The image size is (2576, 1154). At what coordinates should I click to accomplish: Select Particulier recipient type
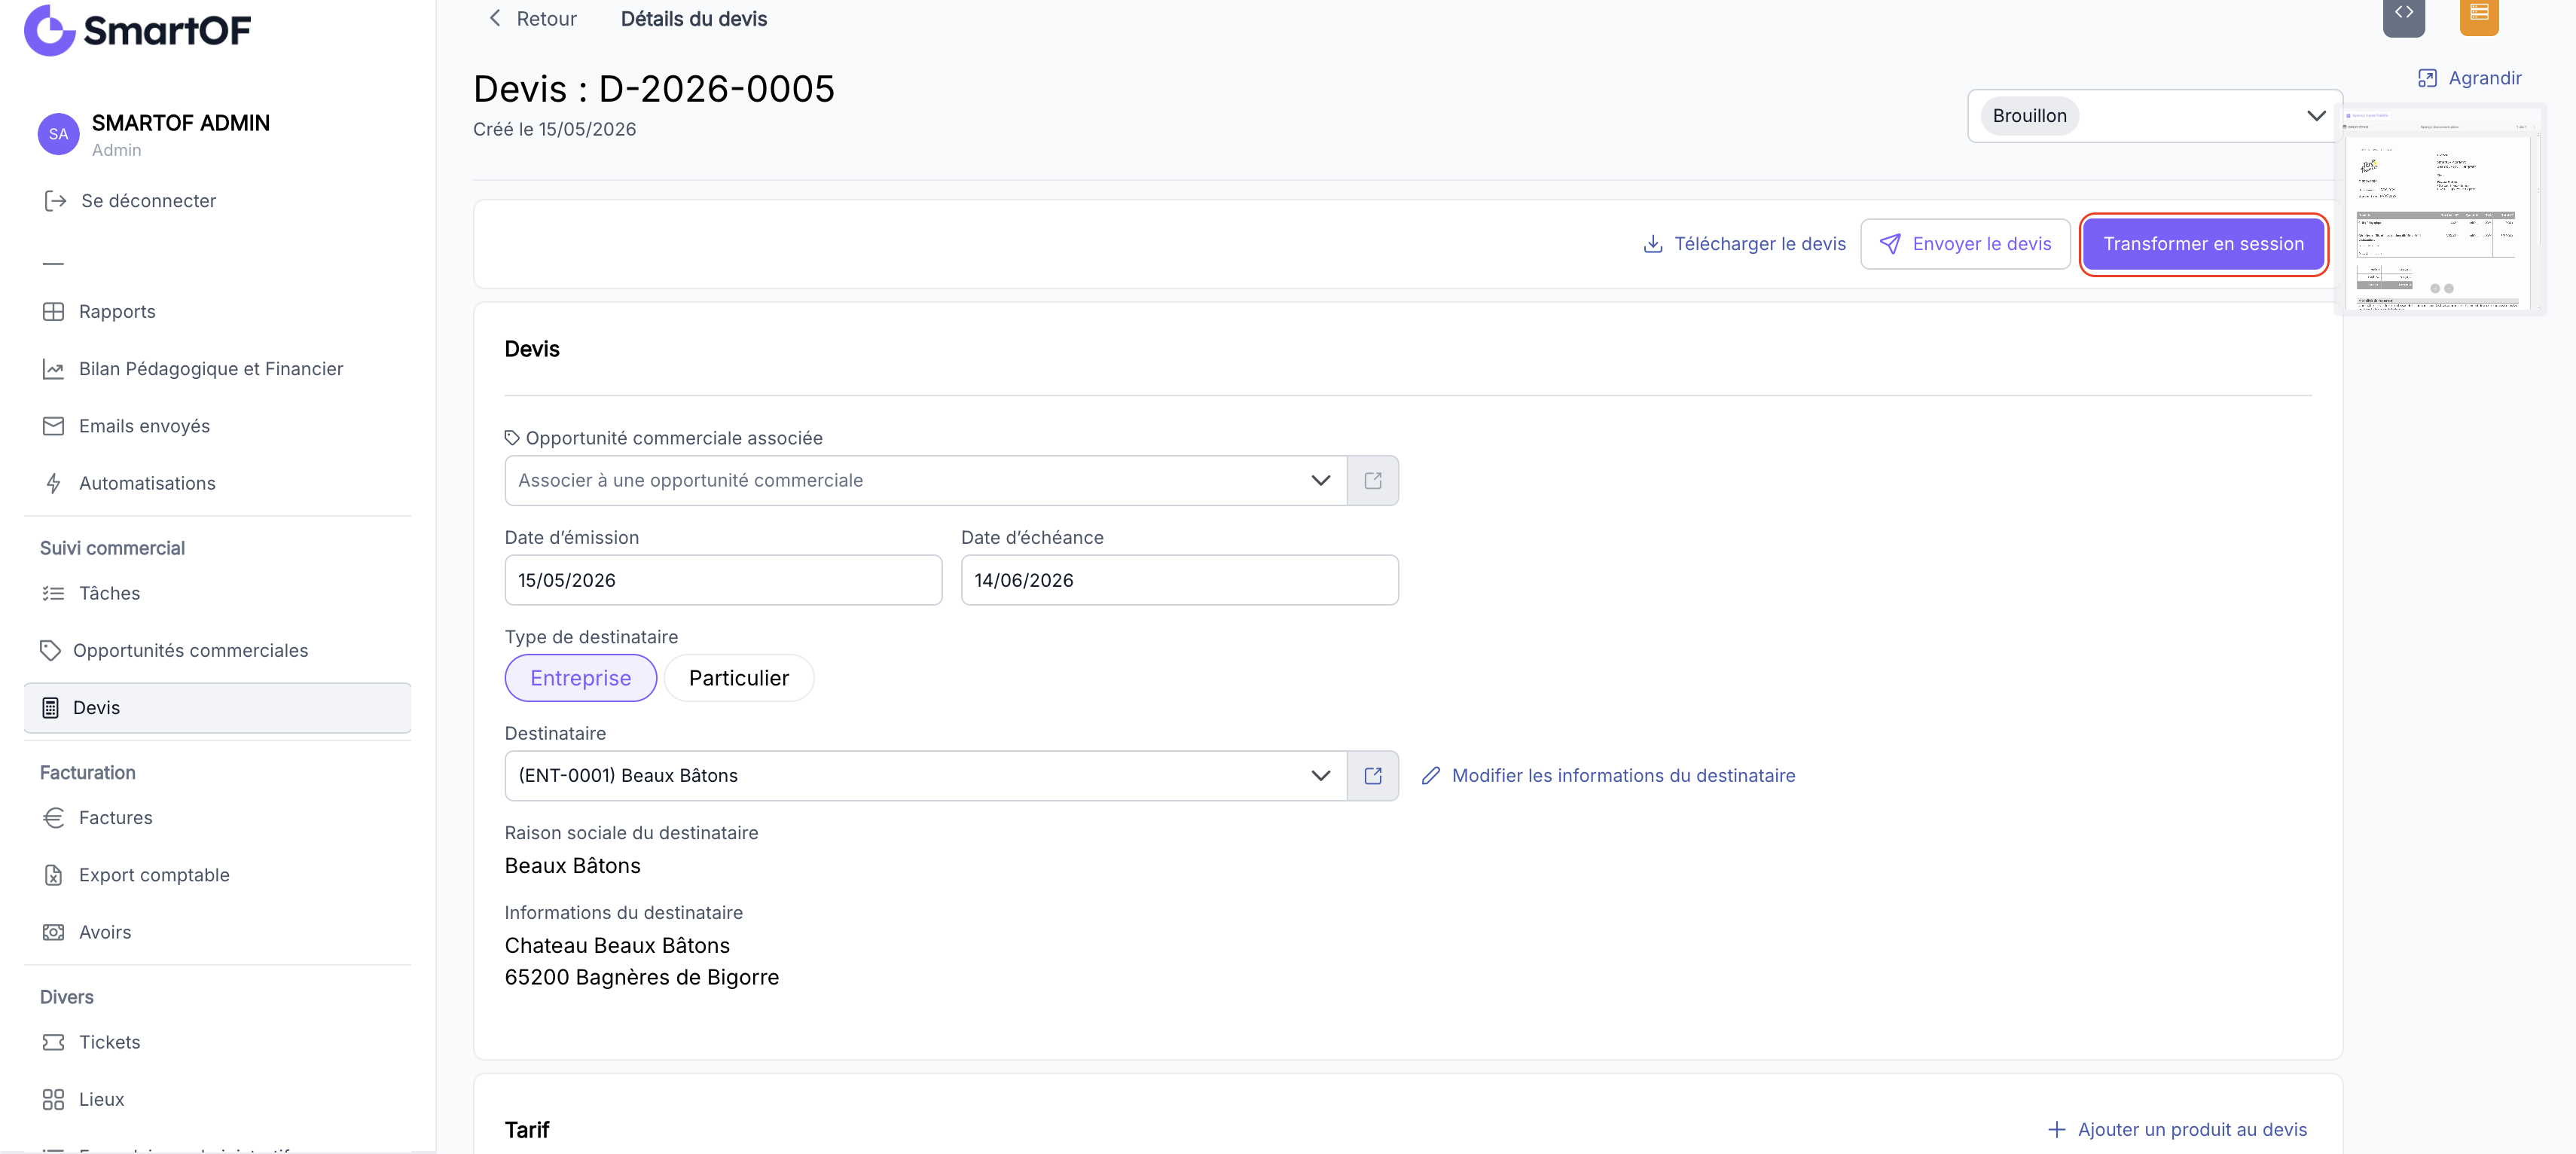click(x=739, y=678)
